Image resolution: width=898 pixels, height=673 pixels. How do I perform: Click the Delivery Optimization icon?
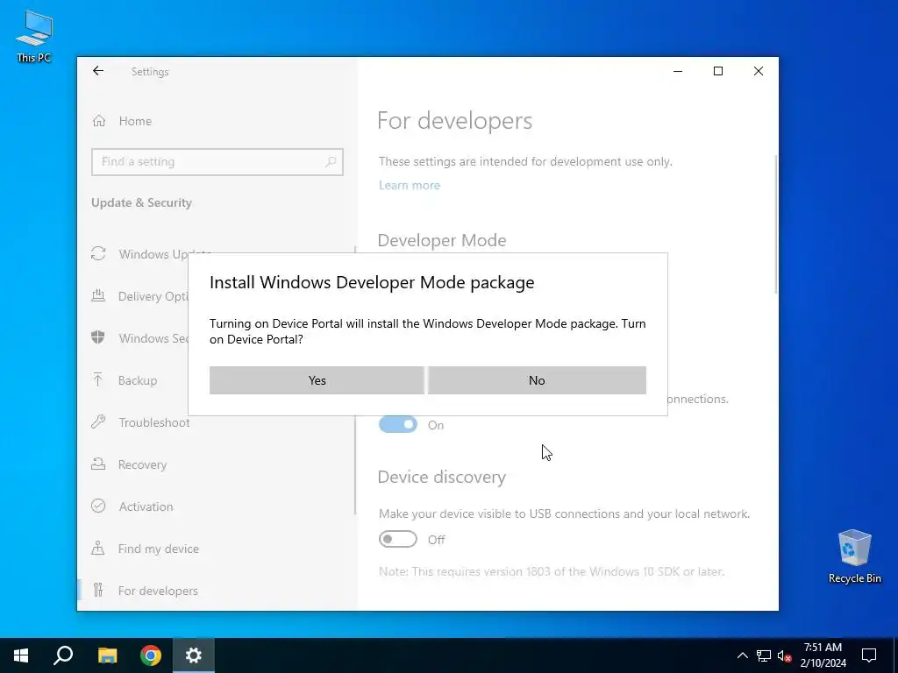tap(98, 296)
